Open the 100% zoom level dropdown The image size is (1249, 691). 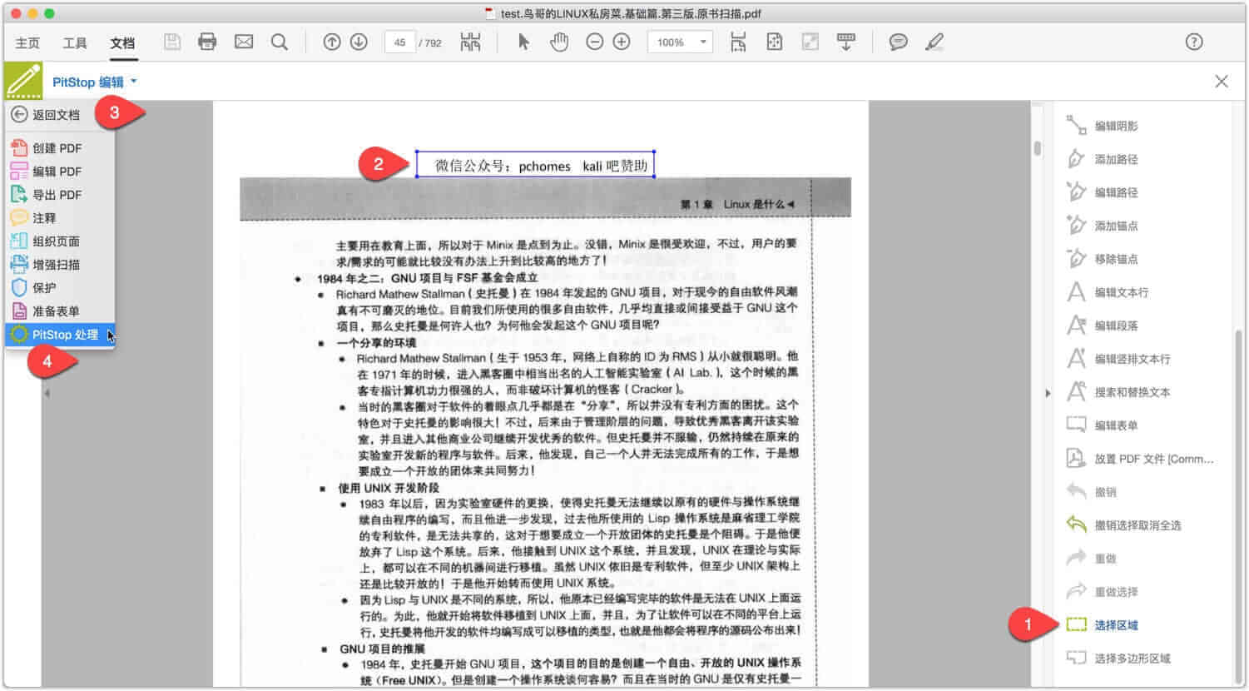[680, 42]
